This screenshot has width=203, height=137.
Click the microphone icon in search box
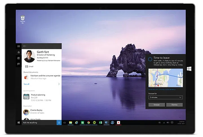click(x=59, y=123)
